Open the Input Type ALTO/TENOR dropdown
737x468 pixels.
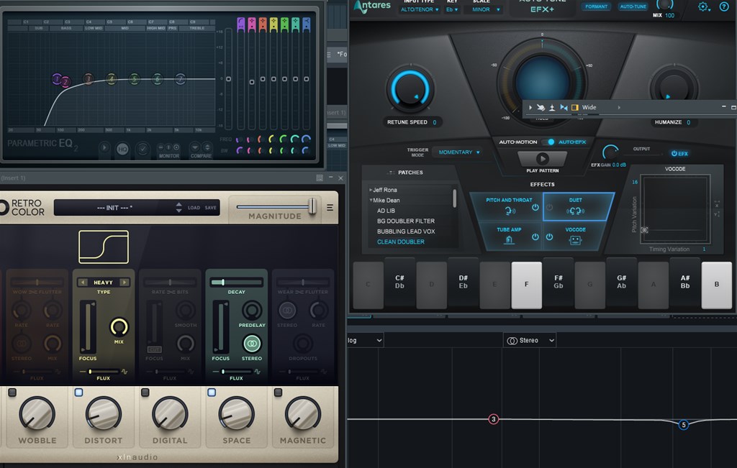pyautogui.click(x=420, y=9)
